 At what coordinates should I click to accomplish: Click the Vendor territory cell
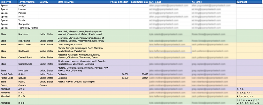(28, 20)
